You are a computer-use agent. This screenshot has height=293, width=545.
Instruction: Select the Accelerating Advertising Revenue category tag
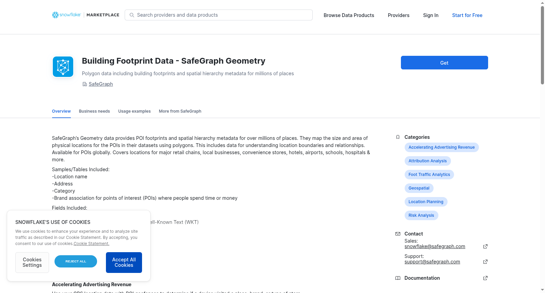coord(441,147)
